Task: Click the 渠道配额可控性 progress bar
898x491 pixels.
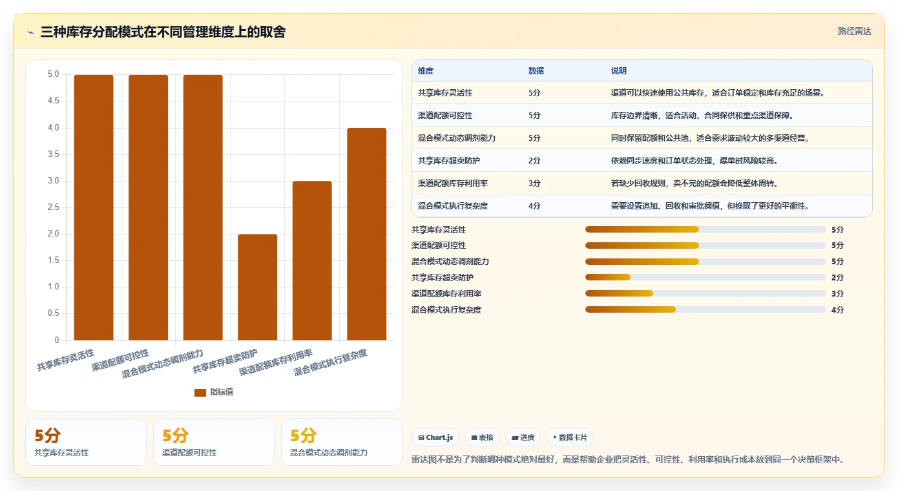Action: click(705, 245)
